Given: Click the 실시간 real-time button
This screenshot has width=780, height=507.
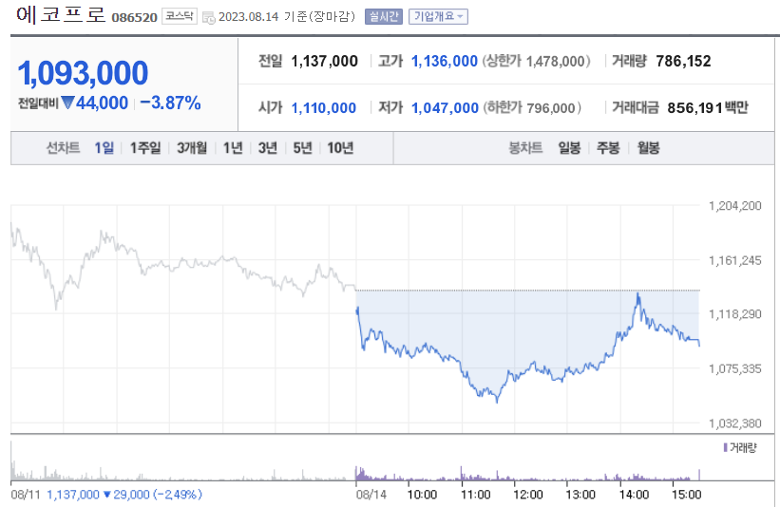Looking at the screenshot, I should [384, 16].
